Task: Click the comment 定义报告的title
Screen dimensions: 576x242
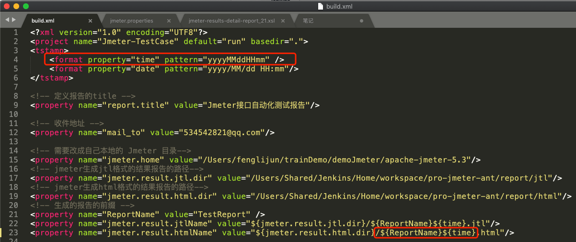Action: (x=83, y=96)
